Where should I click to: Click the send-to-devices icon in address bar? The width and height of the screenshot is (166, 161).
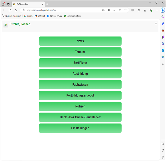pyautogui.click(x=103, y=10)
